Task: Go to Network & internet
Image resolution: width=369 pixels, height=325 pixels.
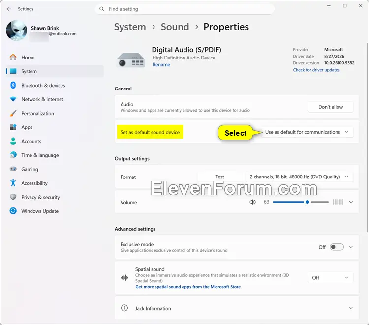Action: (55, 99)
